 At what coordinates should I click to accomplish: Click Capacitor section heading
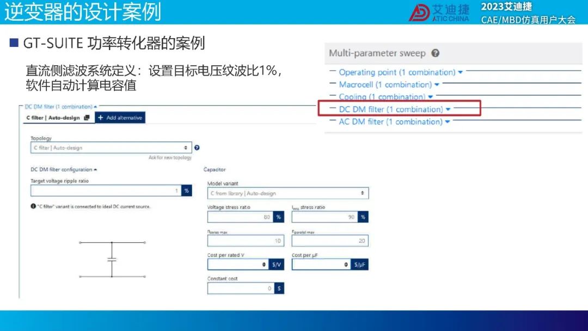(215, 169)
